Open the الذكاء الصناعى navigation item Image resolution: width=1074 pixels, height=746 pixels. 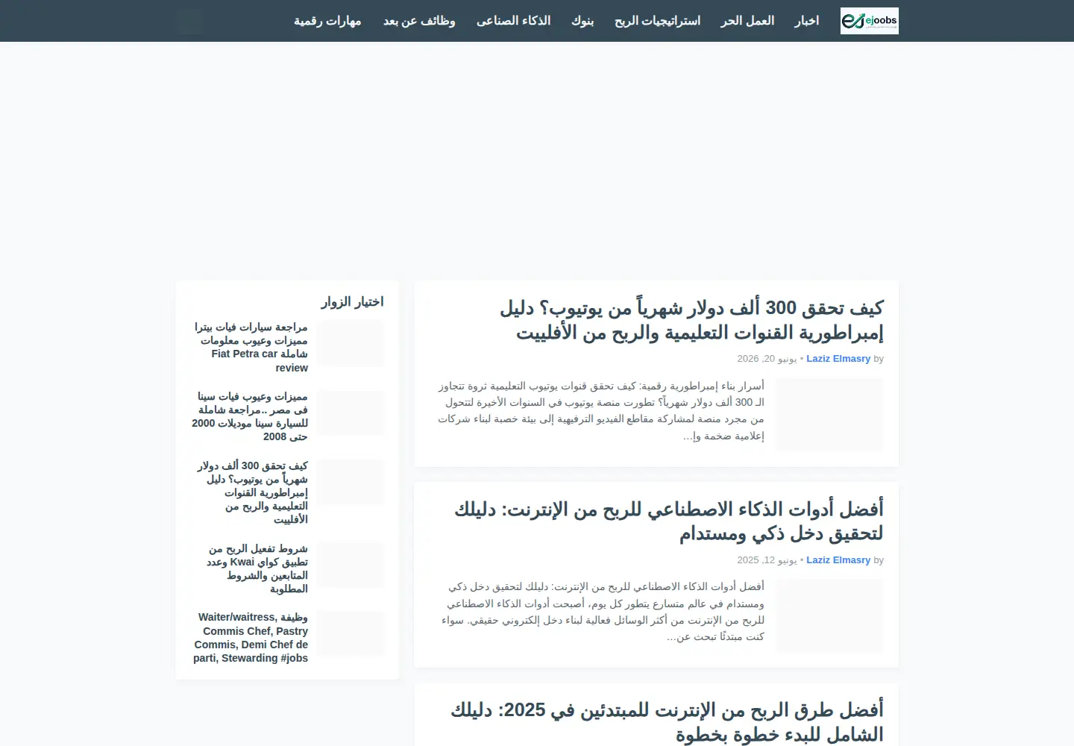point(513,21)
